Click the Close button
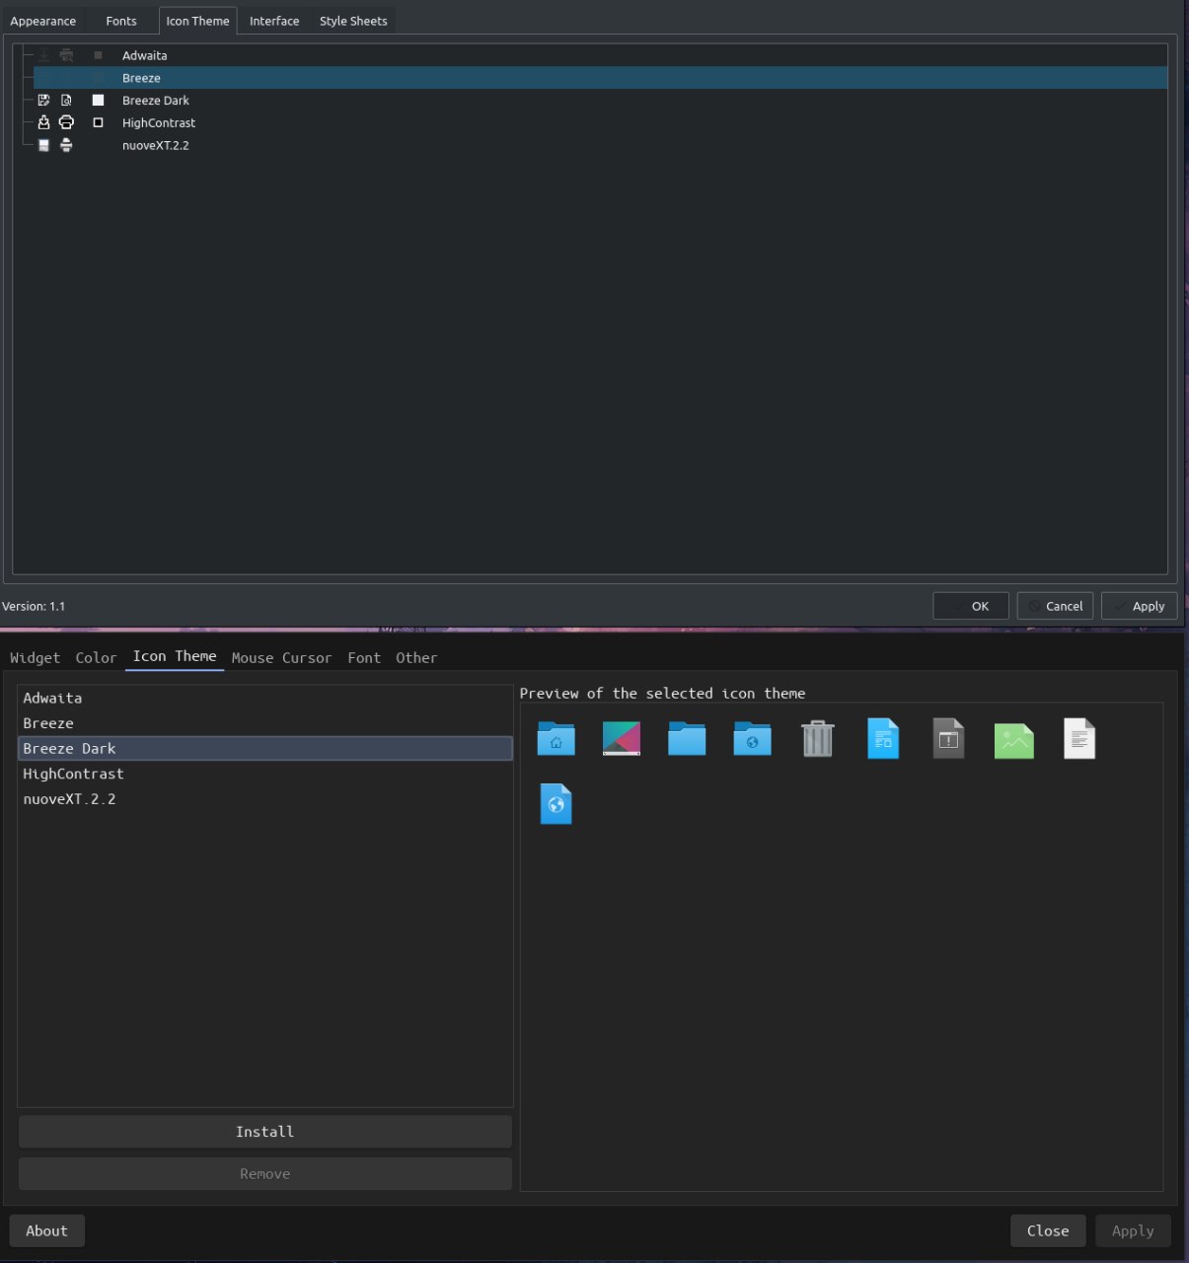Screen dimensions: 1189x1263 coord(1048,1230)
